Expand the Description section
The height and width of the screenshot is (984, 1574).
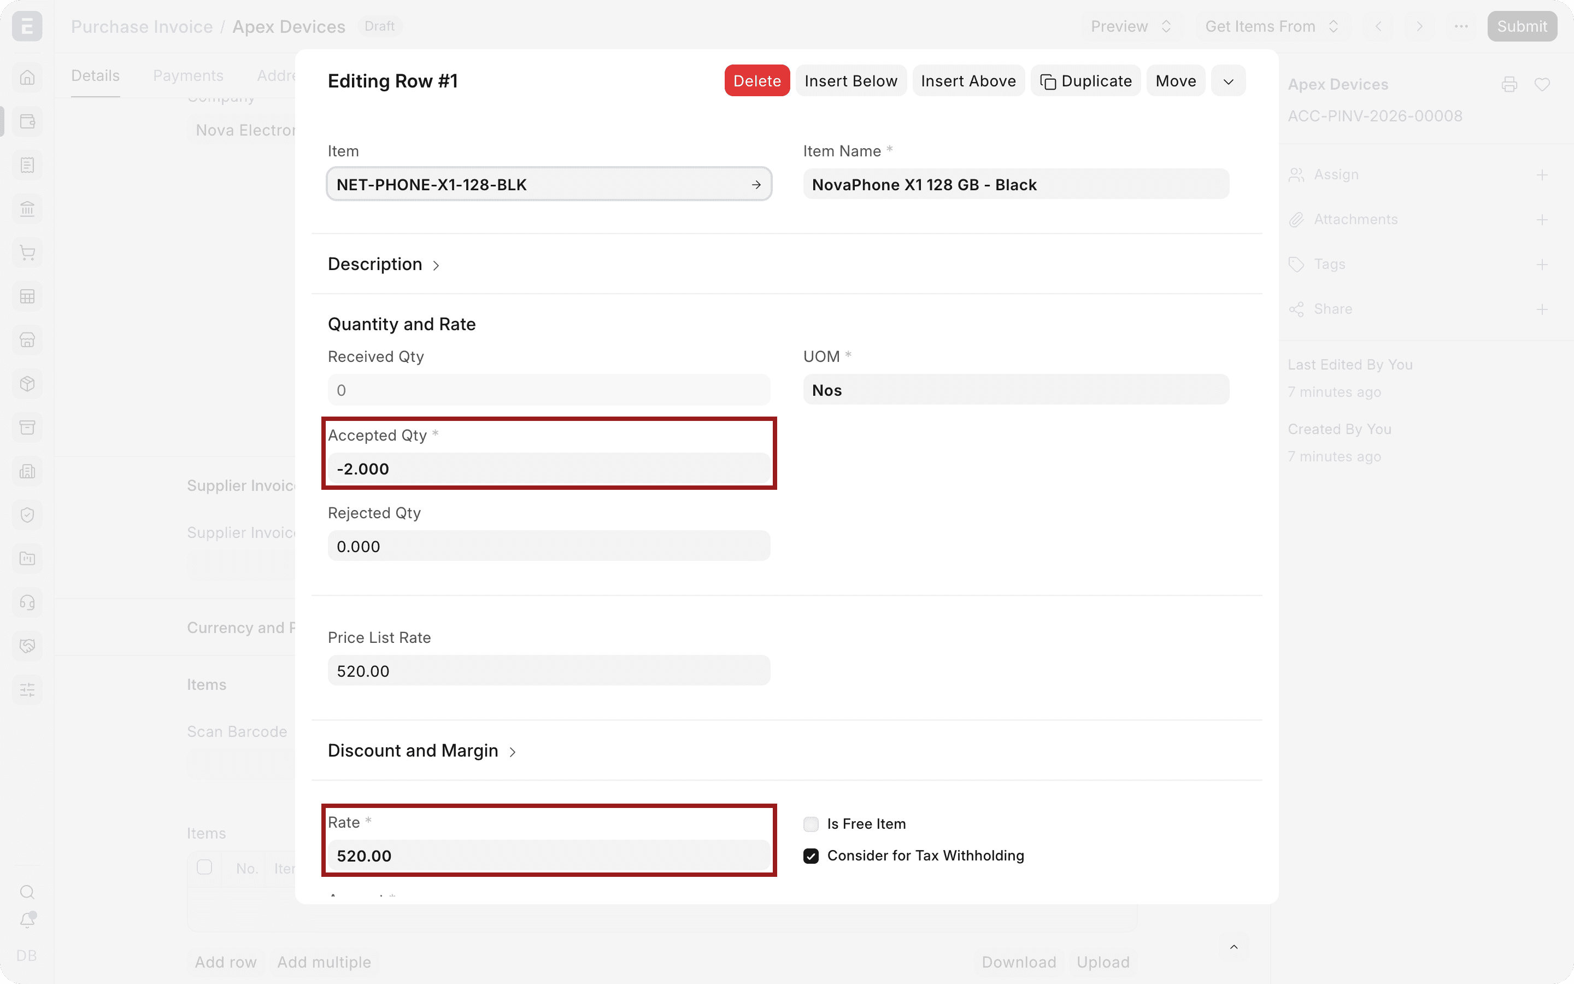click(x=384, y=264)
